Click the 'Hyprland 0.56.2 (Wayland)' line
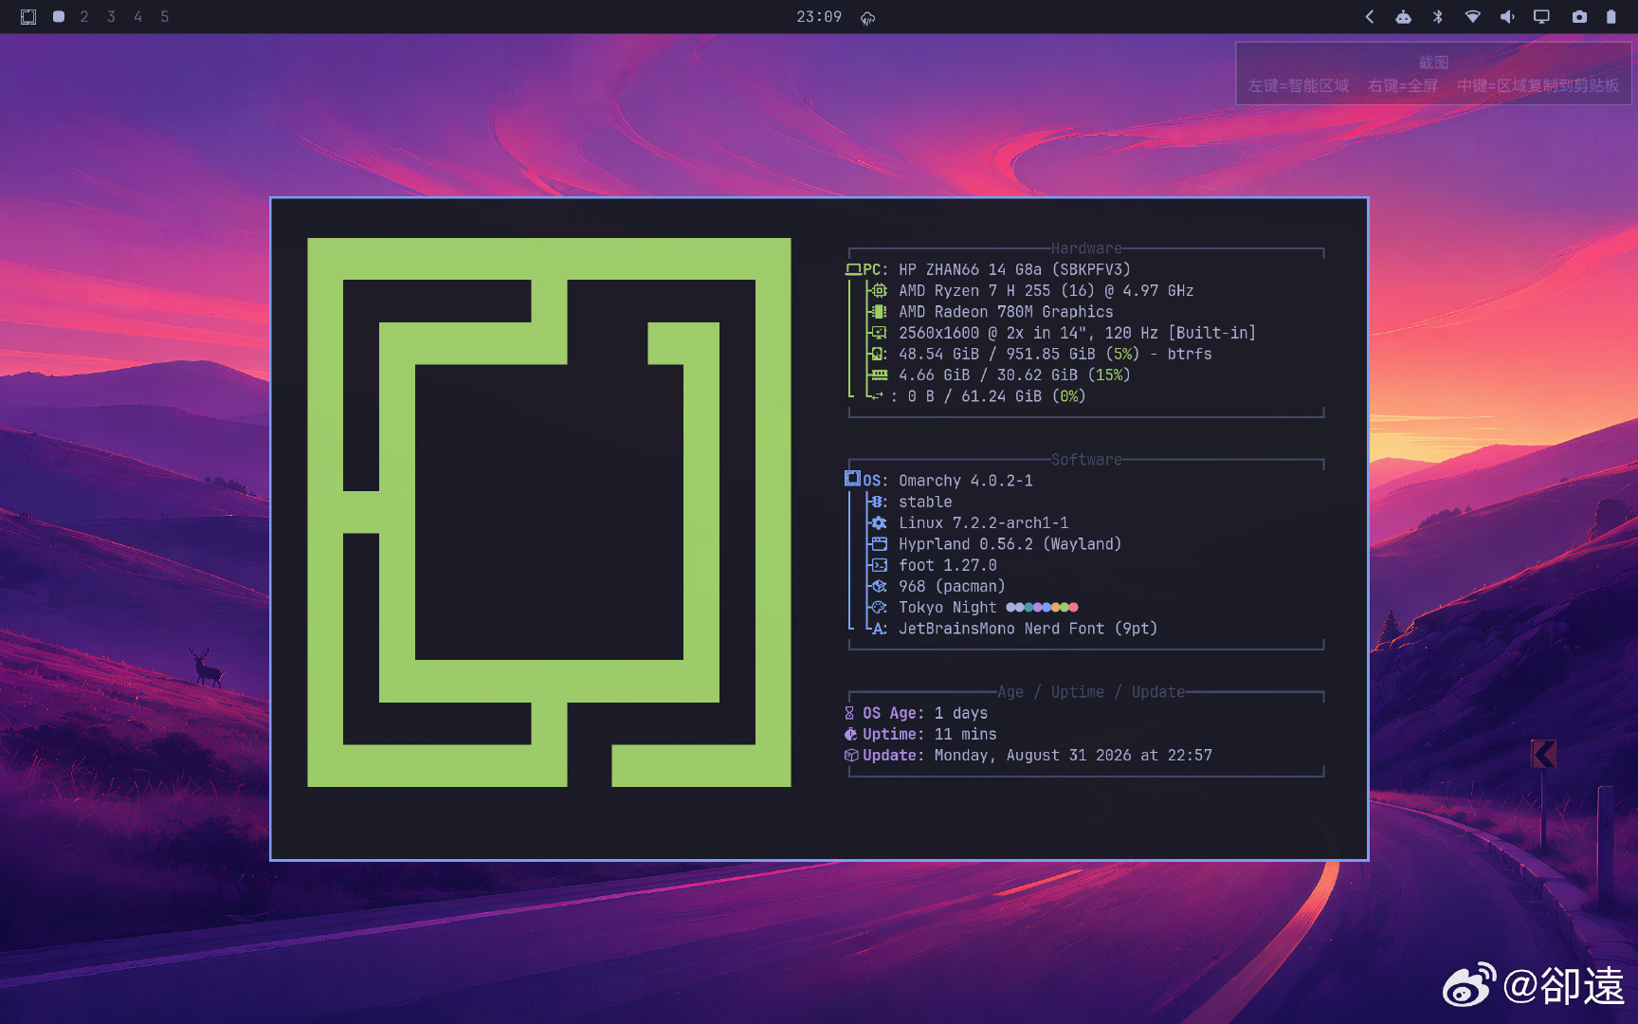Viewport: 1638px width, 1024px height. click(x=996, y=544)
